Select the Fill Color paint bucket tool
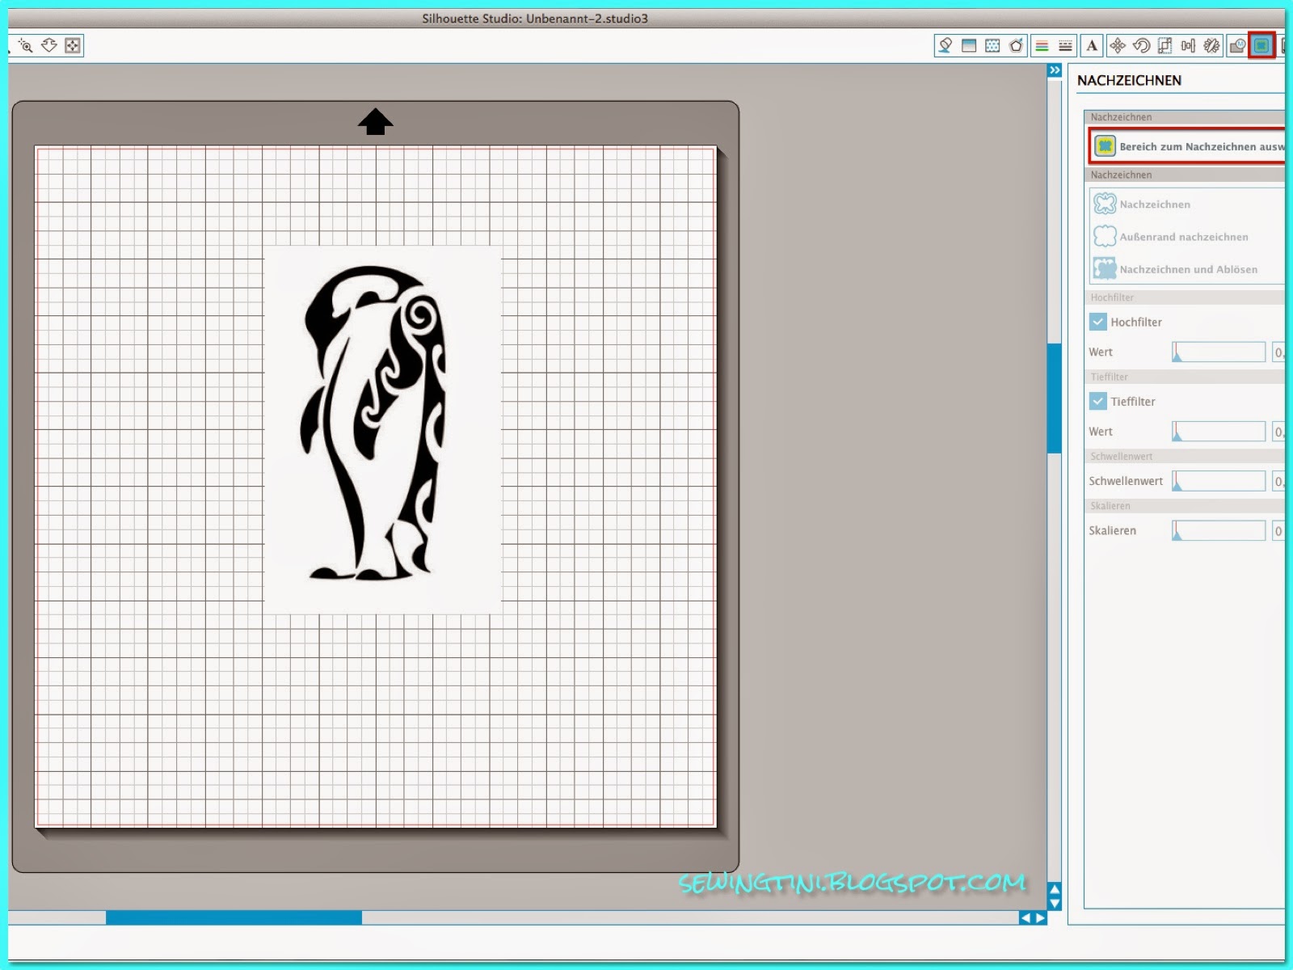This screenshot has width=1293, height=970. [x=944, y=46]
